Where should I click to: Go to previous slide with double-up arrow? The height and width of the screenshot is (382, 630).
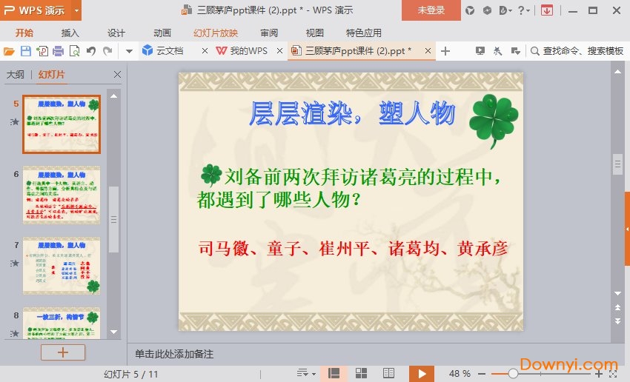click(x=617, y=307)
